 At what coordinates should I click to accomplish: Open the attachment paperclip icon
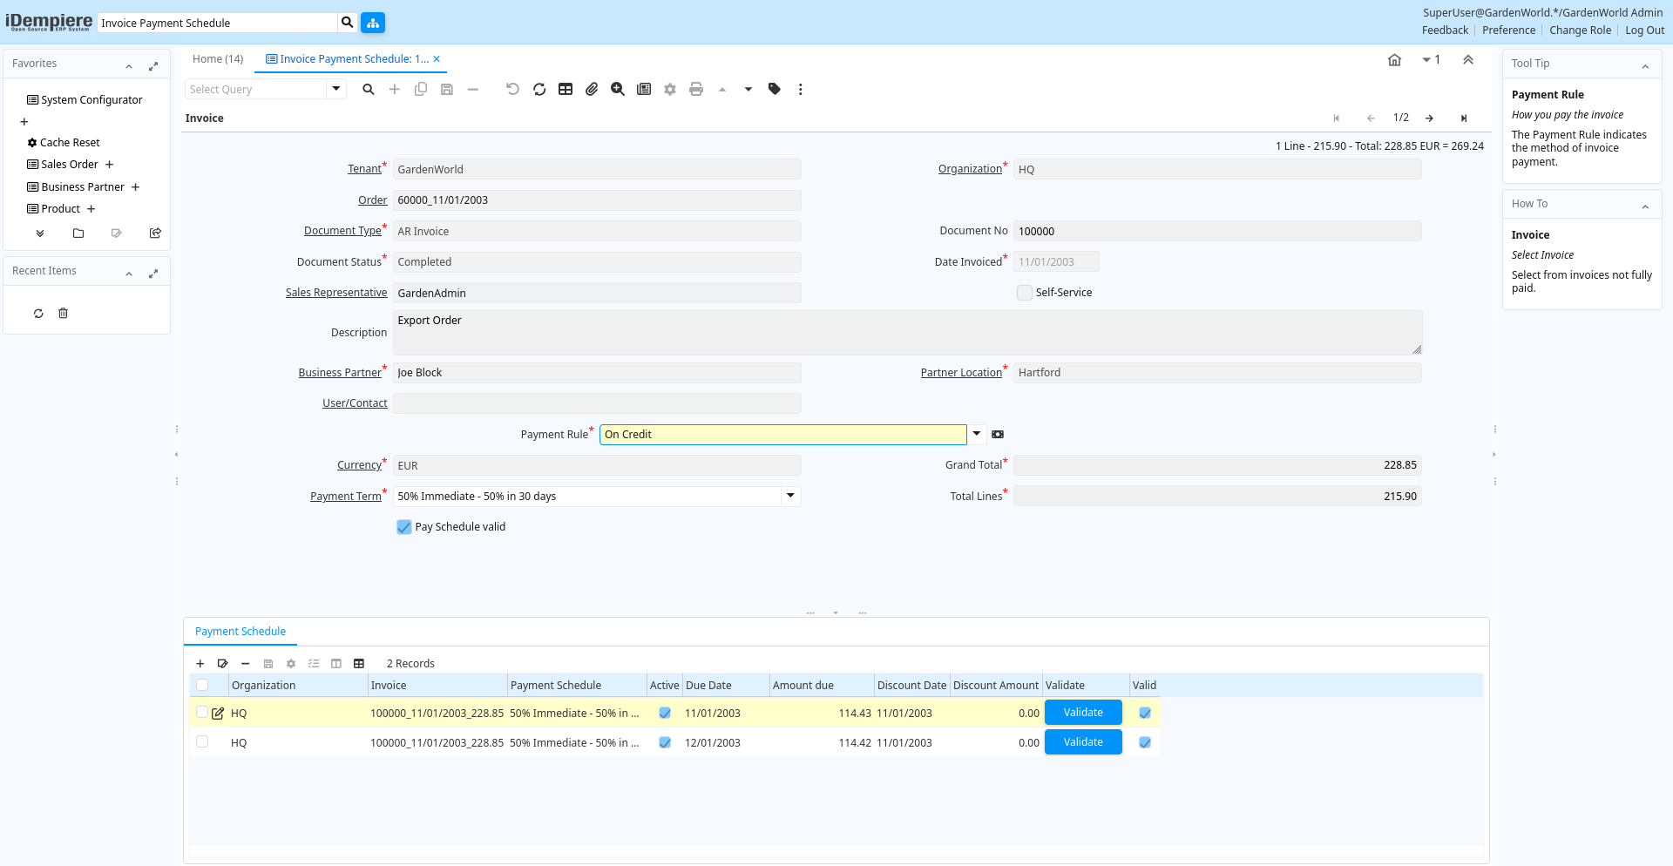pyautogui.click(x=592, y=89)
